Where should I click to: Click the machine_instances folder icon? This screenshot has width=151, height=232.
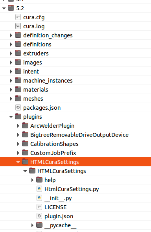(18, 80)
